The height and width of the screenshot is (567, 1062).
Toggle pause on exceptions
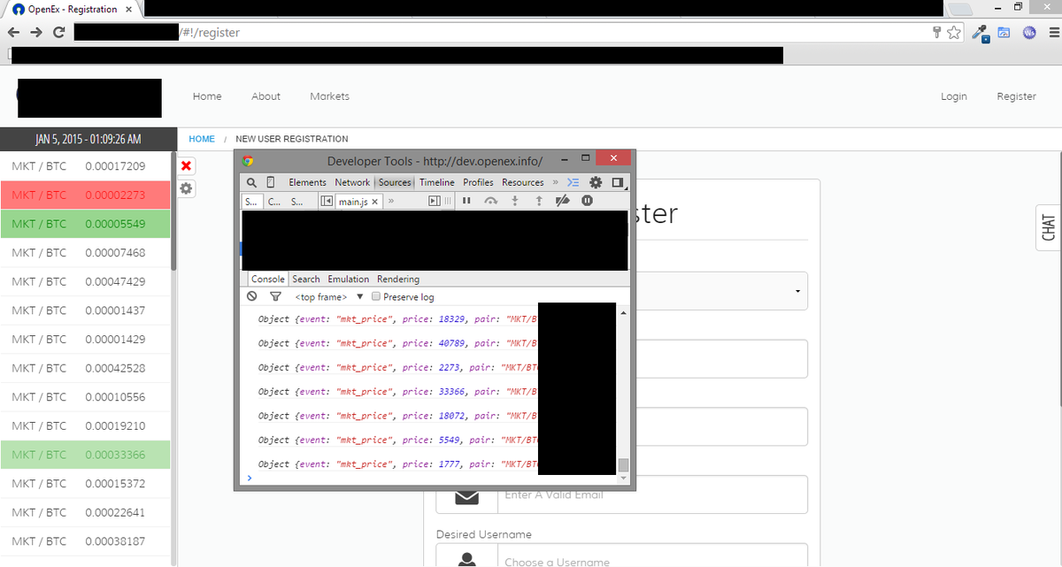tap(587, 202)
